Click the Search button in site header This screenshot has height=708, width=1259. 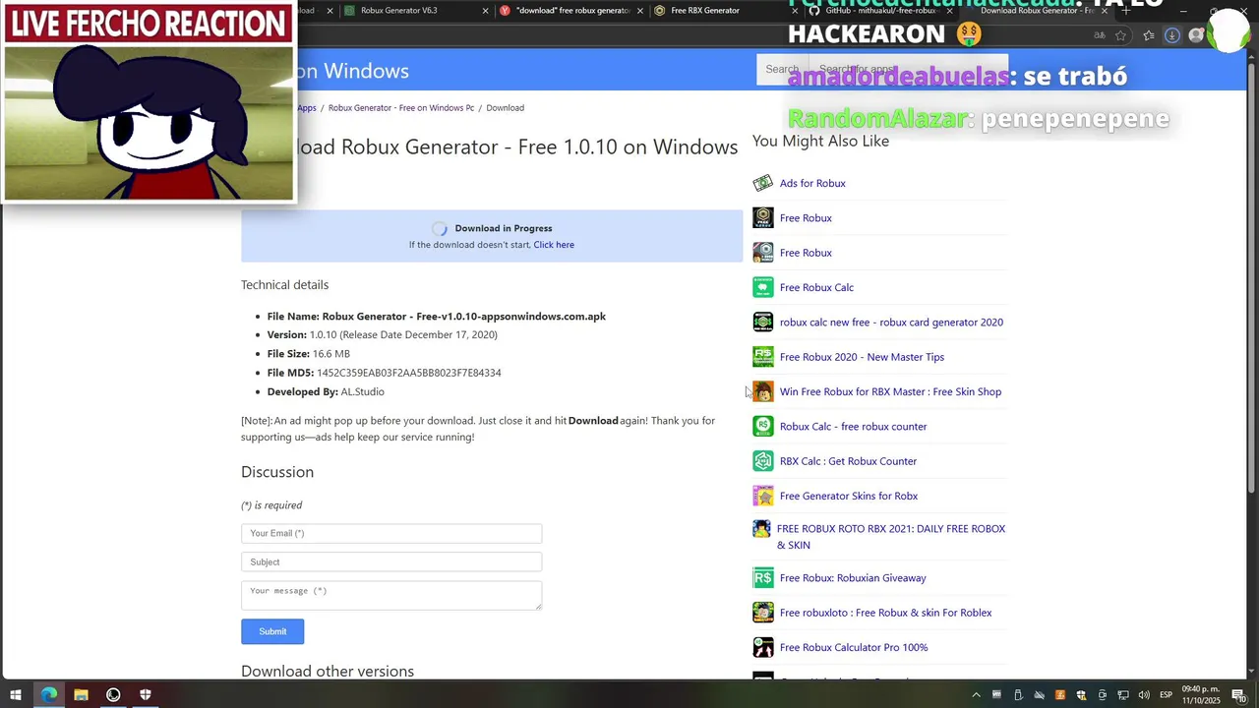click(782, 69)
